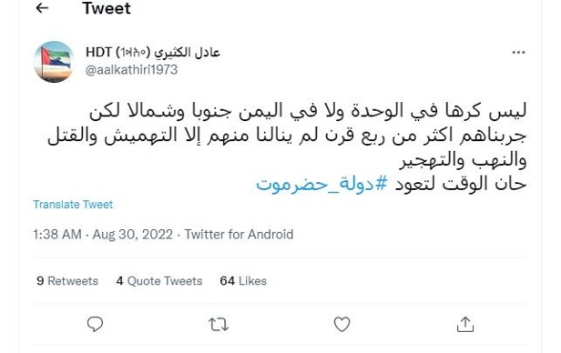This screenshot has height=353, width=561.
Task: View the 64 Likes list
Action: pos(243,281)
